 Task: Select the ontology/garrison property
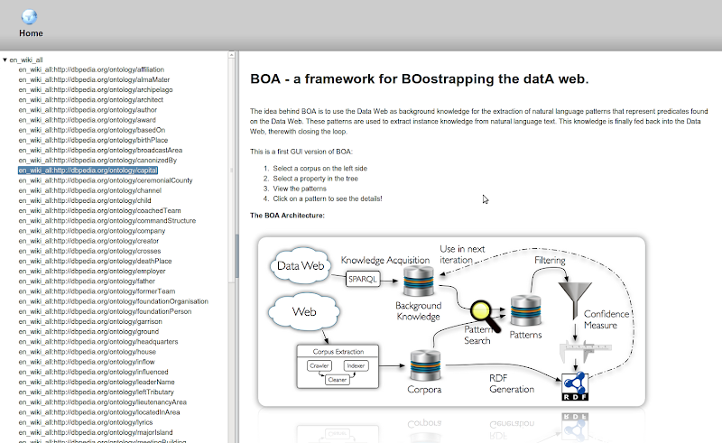click(x=90, y=322)
